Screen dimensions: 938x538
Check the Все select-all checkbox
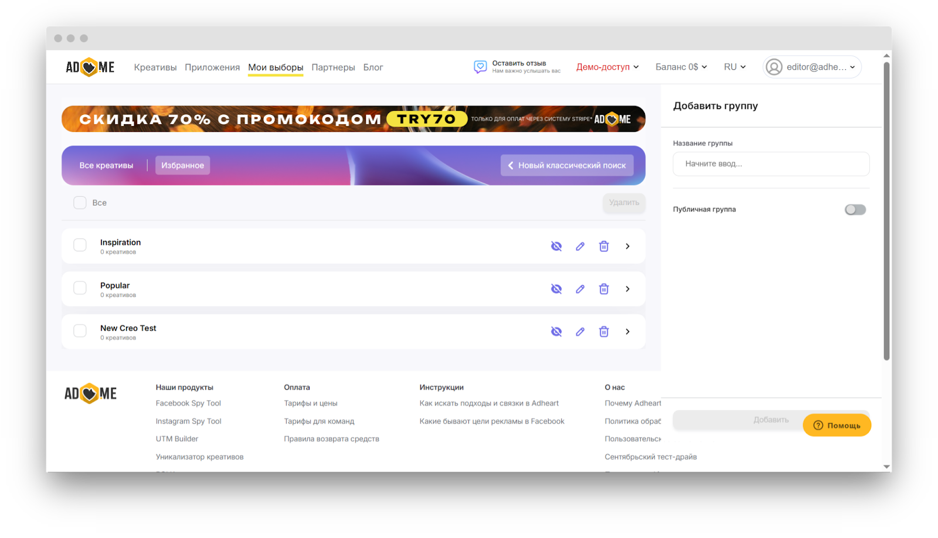(79, 202)
